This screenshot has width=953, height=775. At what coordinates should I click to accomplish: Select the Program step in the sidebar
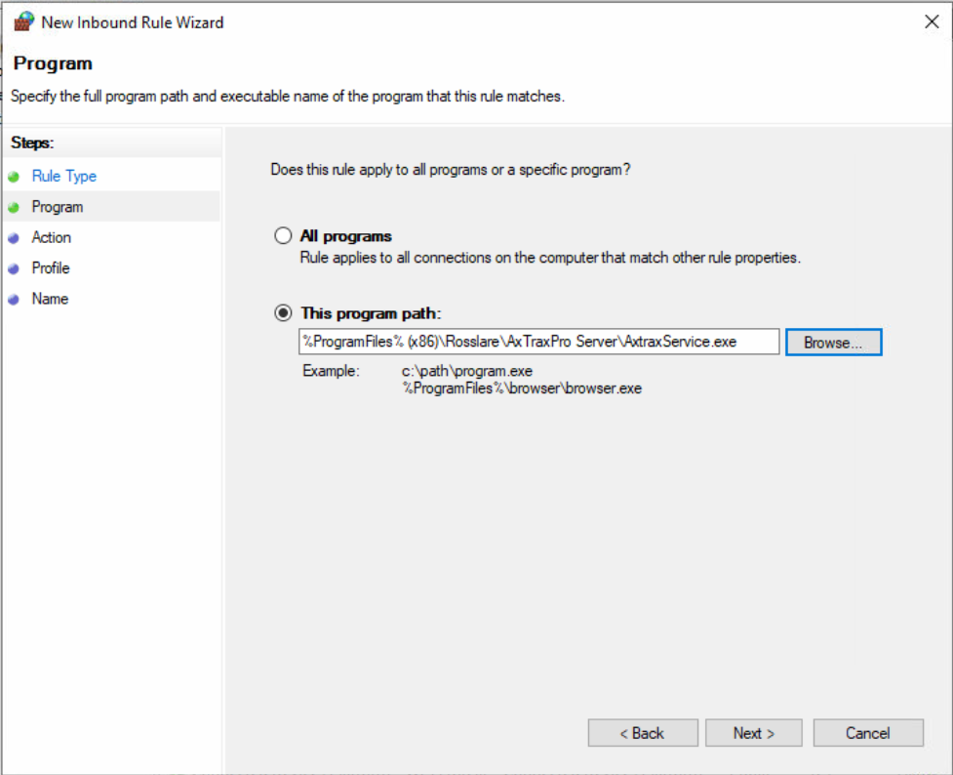(58, 207)
